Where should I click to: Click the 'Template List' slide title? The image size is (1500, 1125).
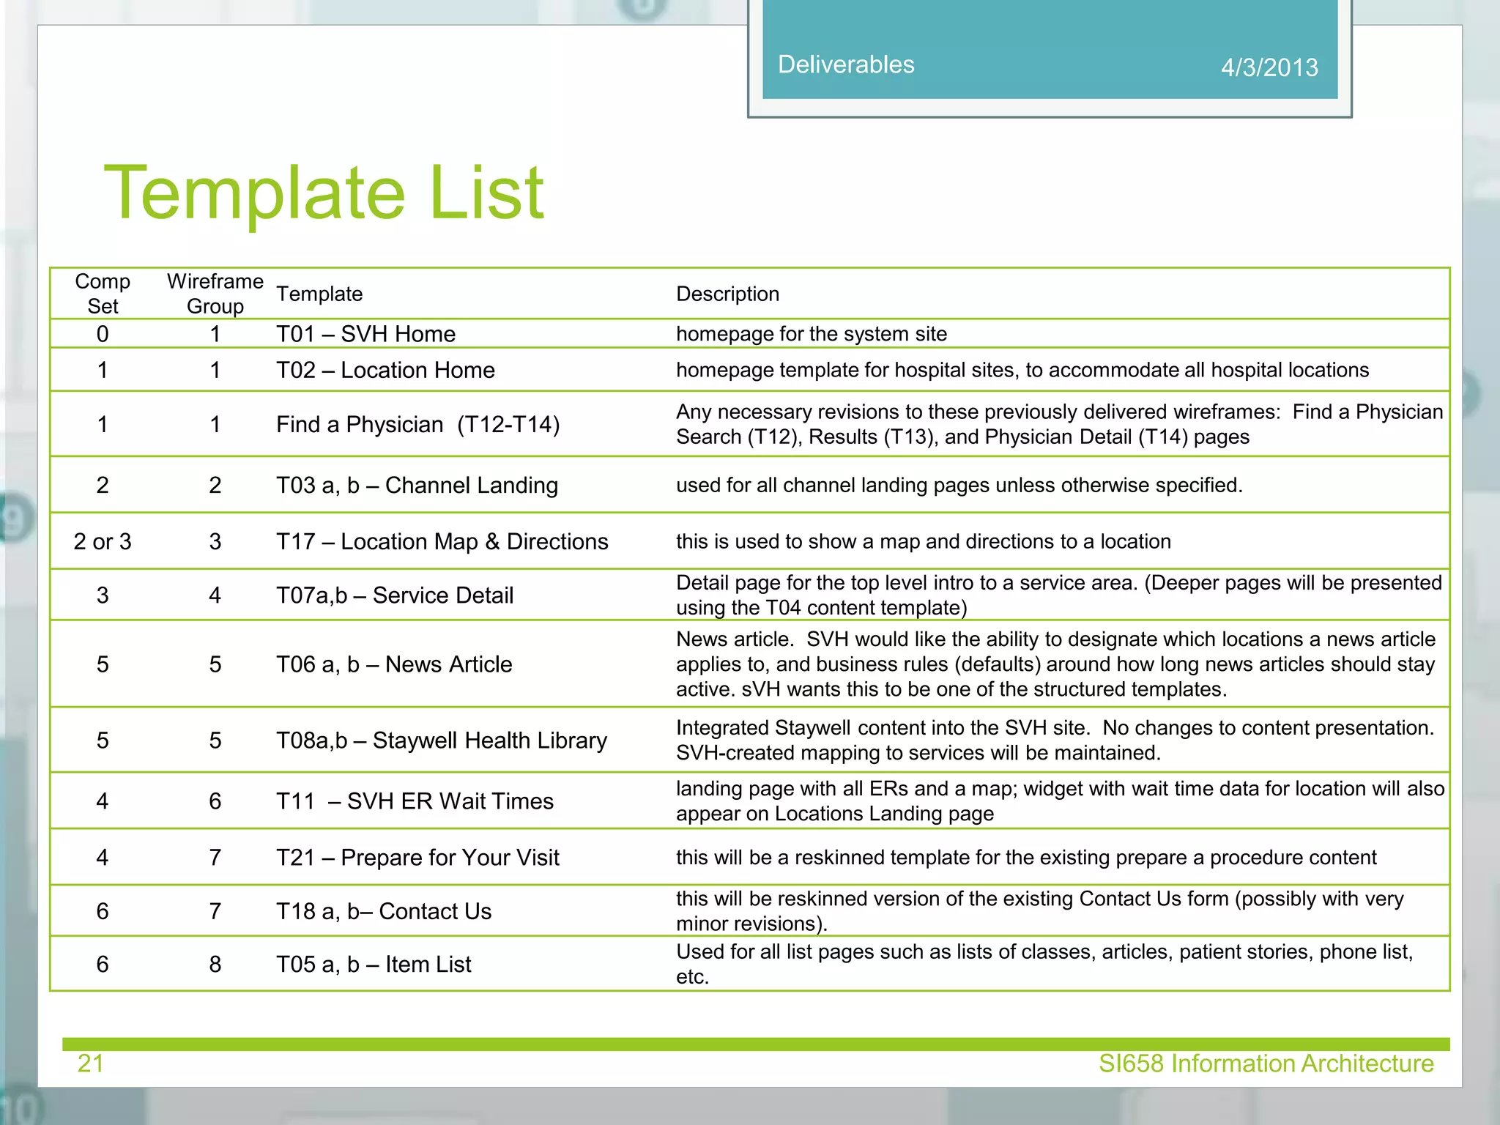pyautogui.click(x=324, y=193)
